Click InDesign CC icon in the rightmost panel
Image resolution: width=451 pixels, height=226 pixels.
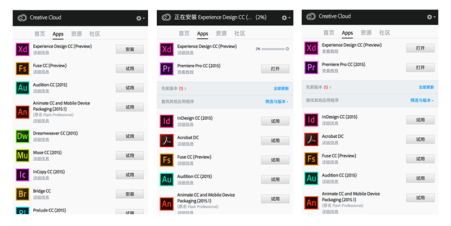tap(311, 120)
